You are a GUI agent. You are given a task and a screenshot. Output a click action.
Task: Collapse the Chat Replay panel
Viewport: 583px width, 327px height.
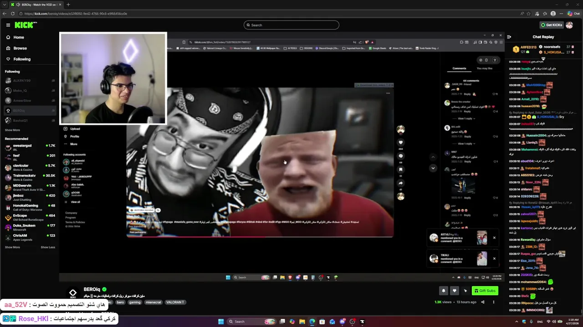(x=509, y=37)
